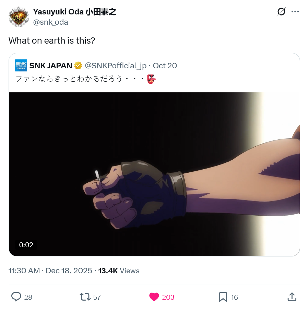
Task: Click the 13.4K Views count
Action: tap(119, 271)
